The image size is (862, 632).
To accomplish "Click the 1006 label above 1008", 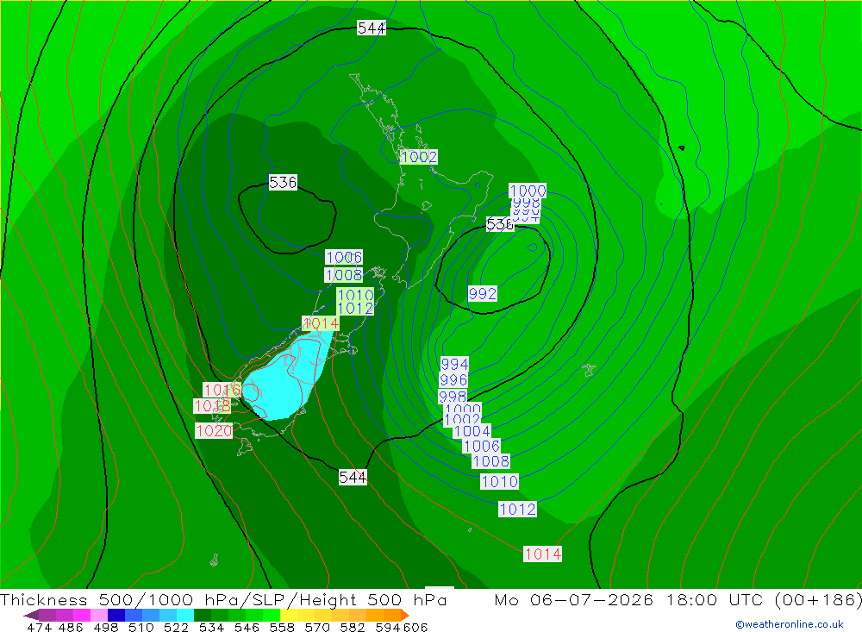I will pos(344,258).
